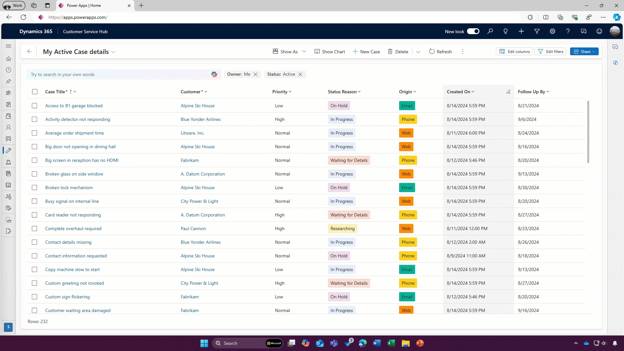Open the Status Reason column menu
This screenshot has width=624, height=351.
[x=359, y=92]
